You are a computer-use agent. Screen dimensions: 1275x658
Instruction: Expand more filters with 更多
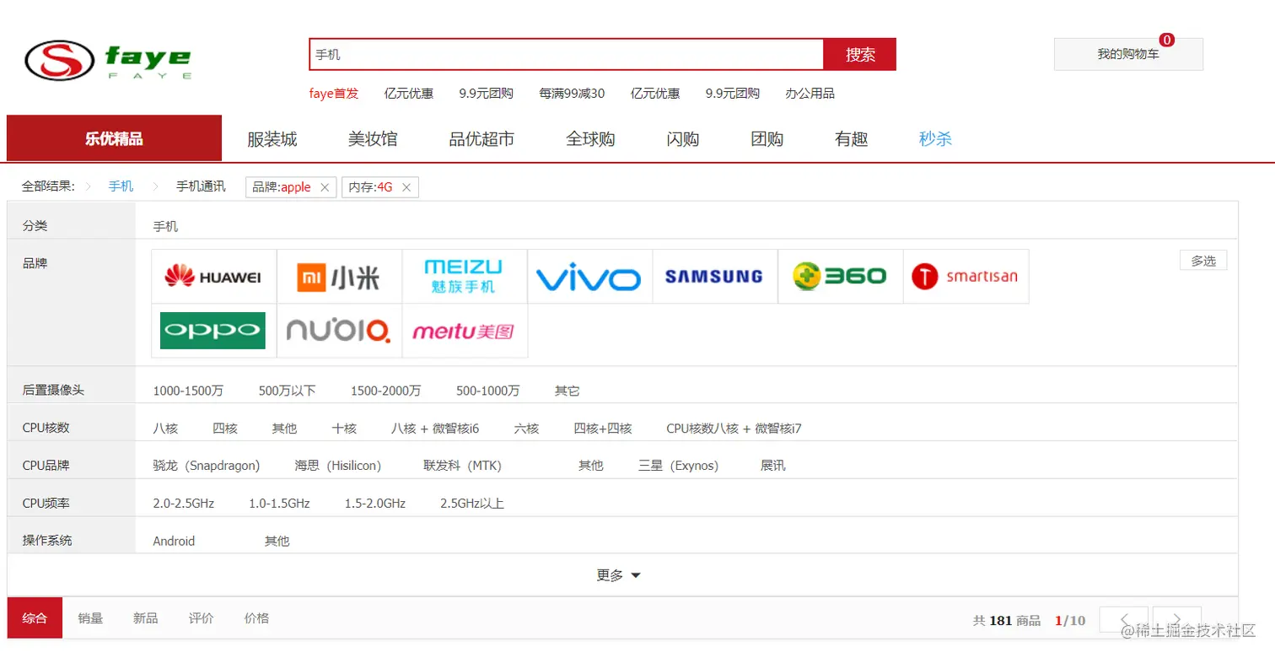[x=619, y=575]
